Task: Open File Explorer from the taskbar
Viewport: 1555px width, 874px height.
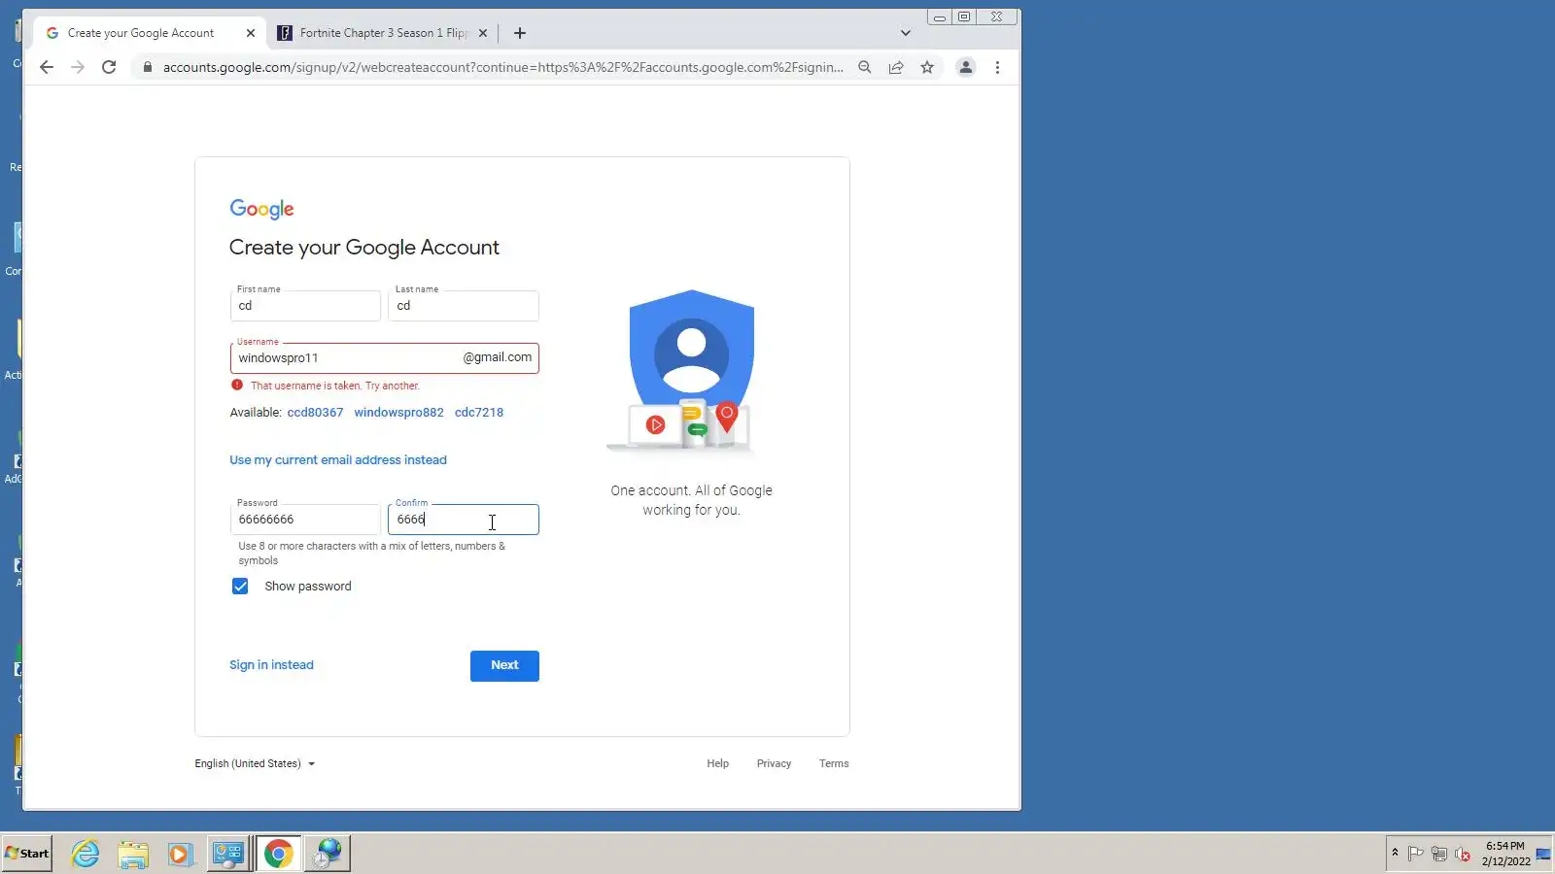Action: point(133,854)
